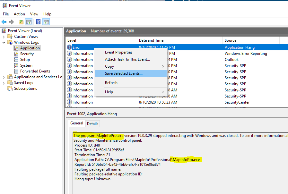Click the Subscriptions icon in tree

(x=10, y=89)
